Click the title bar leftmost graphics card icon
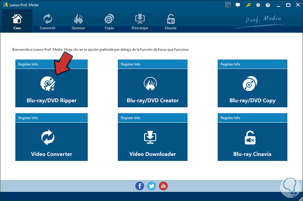The height and width of the screenshot is (201, 303). pyautogui.click(x=228, y=5)
